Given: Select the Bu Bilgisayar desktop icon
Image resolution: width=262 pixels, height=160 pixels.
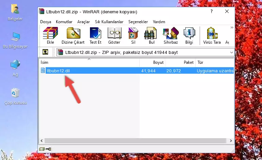Looking at the screenshot, I should point(15,41).
